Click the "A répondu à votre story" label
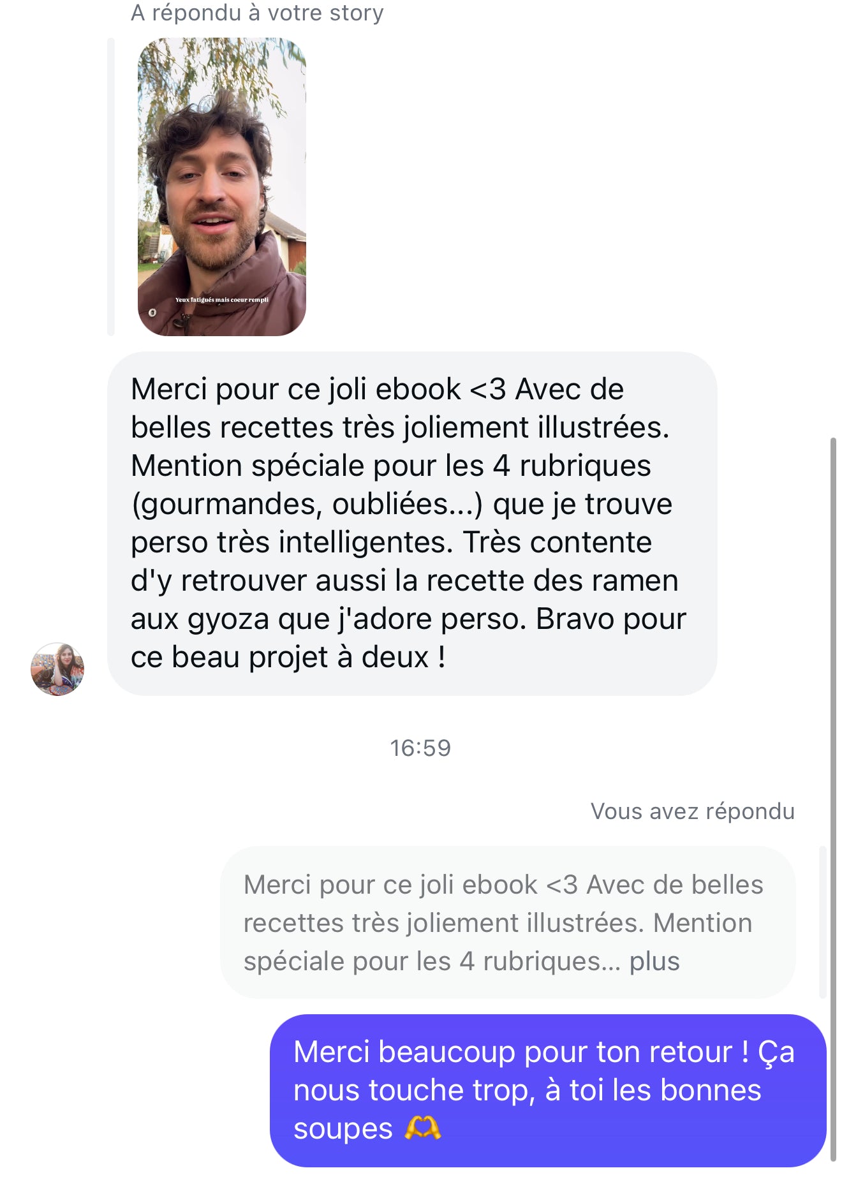Image resolution: width=842 pixels, height=1182 pixels. (257, 13)
